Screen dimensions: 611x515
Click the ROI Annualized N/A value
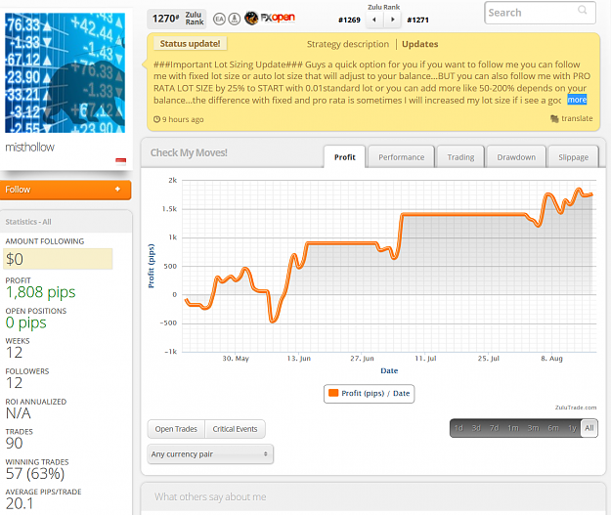(19, 413)
